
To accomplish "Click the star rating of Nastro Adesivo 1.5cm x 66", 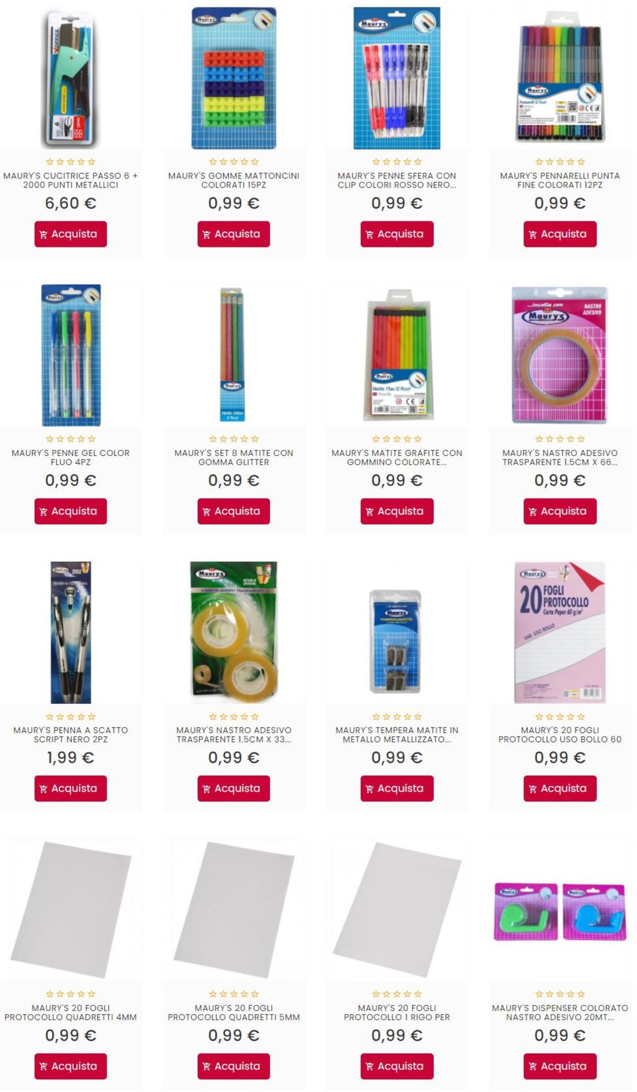I will point(560,439).
